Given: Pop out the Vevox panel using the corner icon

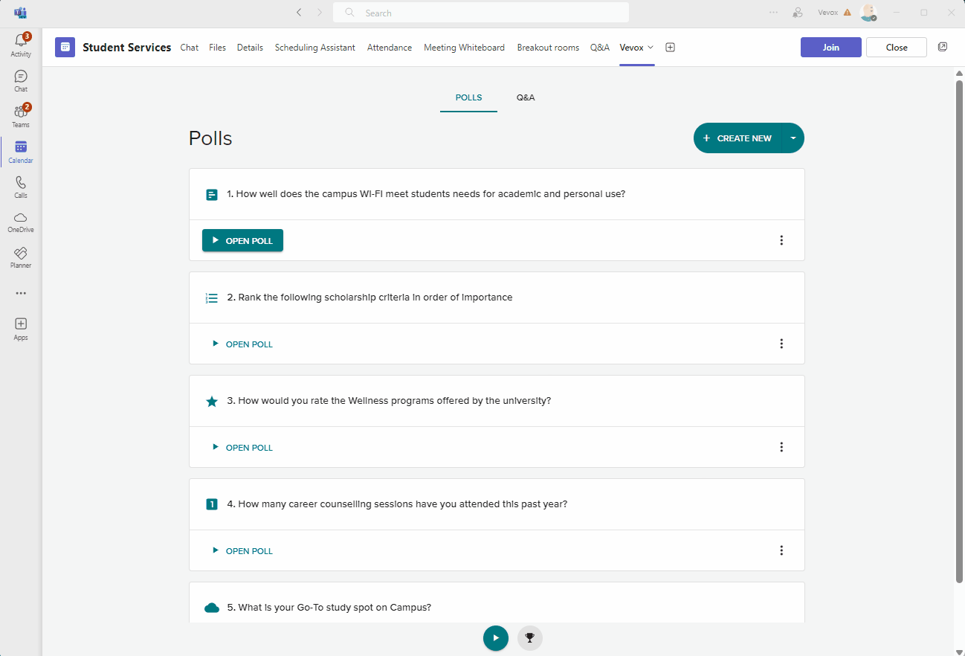Looking at the screenshot, I should pyautogui.click(x=942, y=46).
